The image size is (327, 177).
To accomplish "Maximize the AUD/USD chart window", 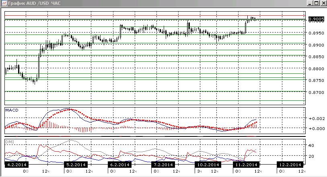I will coord(316,3).
